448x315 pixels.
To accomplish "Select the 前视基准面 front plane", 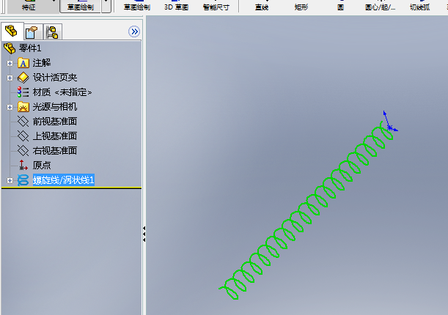I will (x=55, y=122).
